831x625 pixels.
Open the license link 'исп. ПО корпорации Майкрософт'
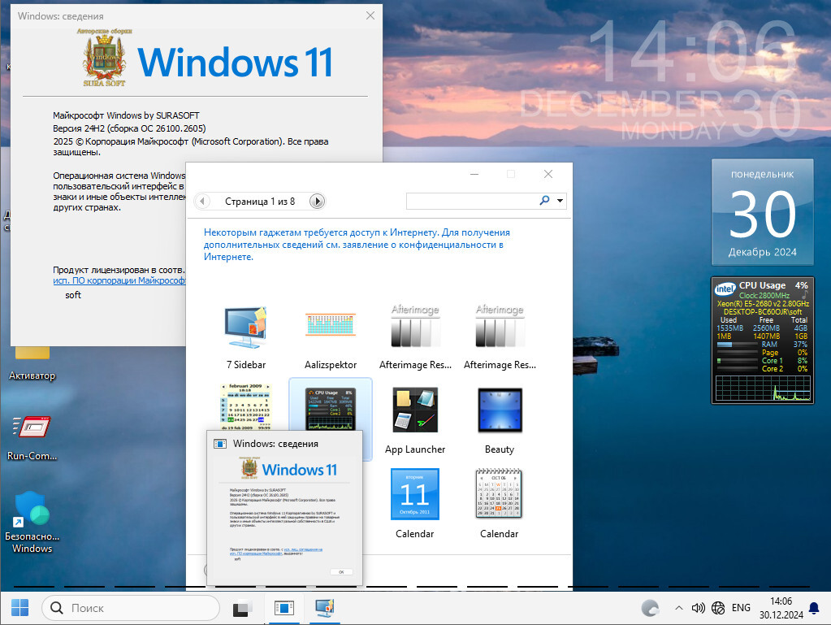click(x=119, y=280)
